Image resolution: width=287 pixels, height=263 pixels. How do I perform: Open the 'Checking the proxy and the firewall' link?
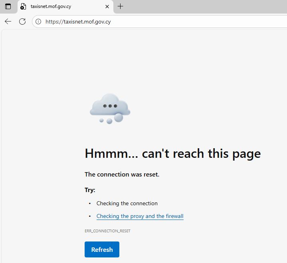pyautogui.click(x=140, y=216)
